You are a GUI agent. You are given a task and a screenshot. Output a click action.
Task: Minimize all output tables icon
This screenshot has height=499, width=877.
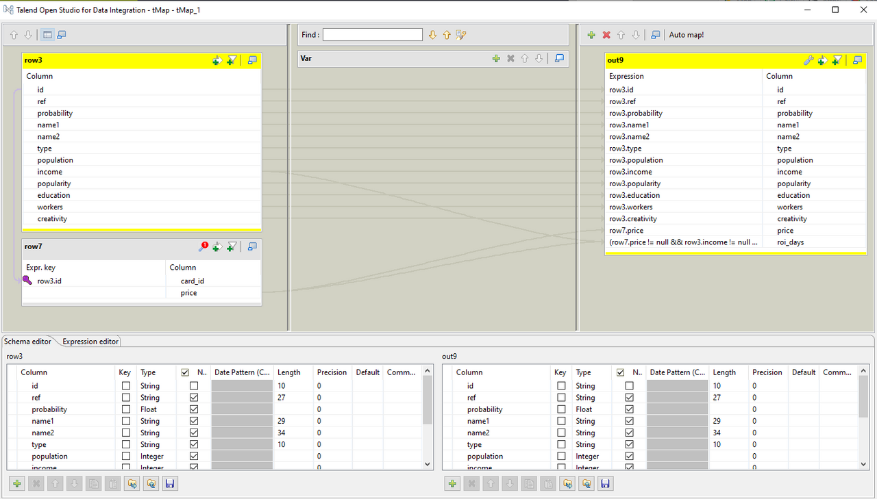[656, 35]
